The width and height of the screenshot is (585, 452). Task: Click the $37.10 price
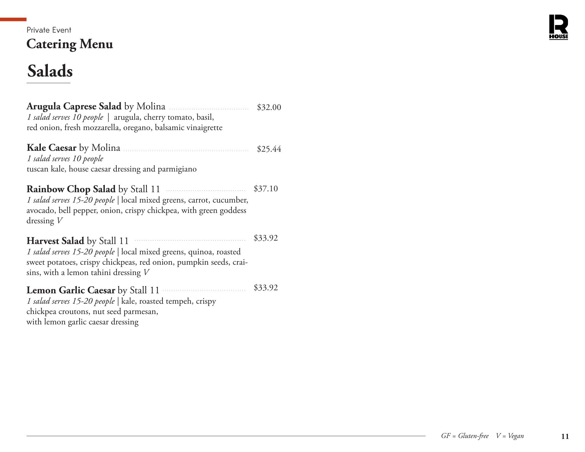pyautogui.click(x=266, y=189)
